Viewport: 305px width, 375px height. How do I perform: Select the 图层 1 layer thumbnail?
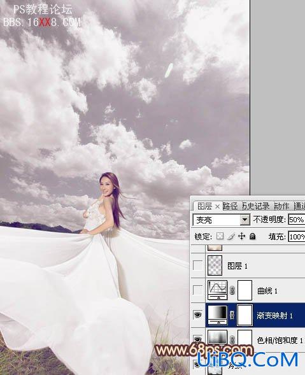pyautogui.click(x=215, y=265)
